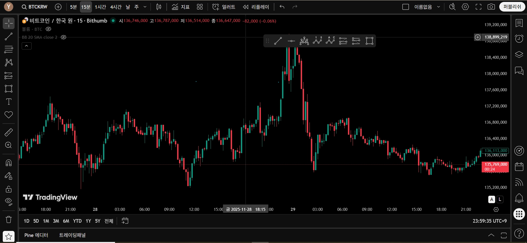Open the Fibonacci retracement tools in left toolbar
This screenshot has height=243, width=527.
(x=9, y=49)
